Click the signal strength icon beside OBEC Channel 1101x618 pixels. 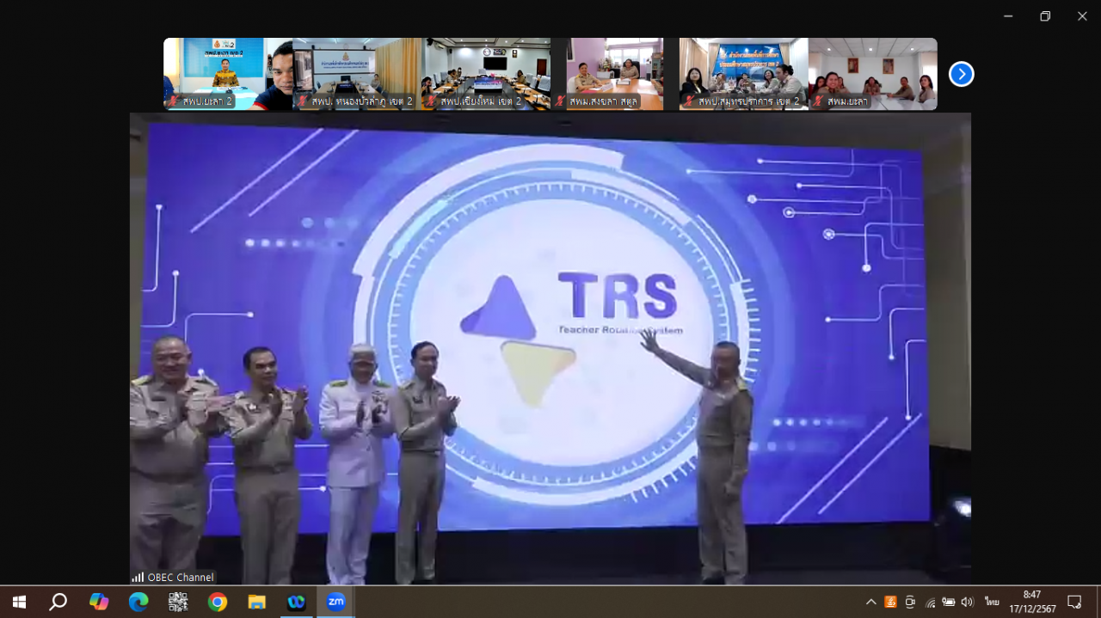click(138, 578)
